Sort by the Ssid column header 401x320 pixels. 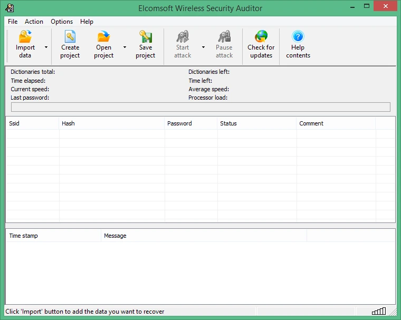click(33, 123)
